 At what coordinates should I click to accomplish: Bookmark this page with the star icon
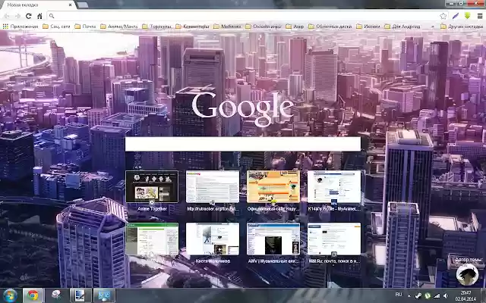pyautogui.click(x=443, y=16)
